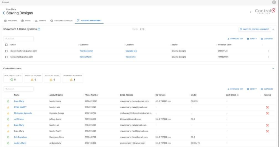Click the warning status icon for Marty_Test2 row
The image size is (279, 147).
click(x=8, y=131)
